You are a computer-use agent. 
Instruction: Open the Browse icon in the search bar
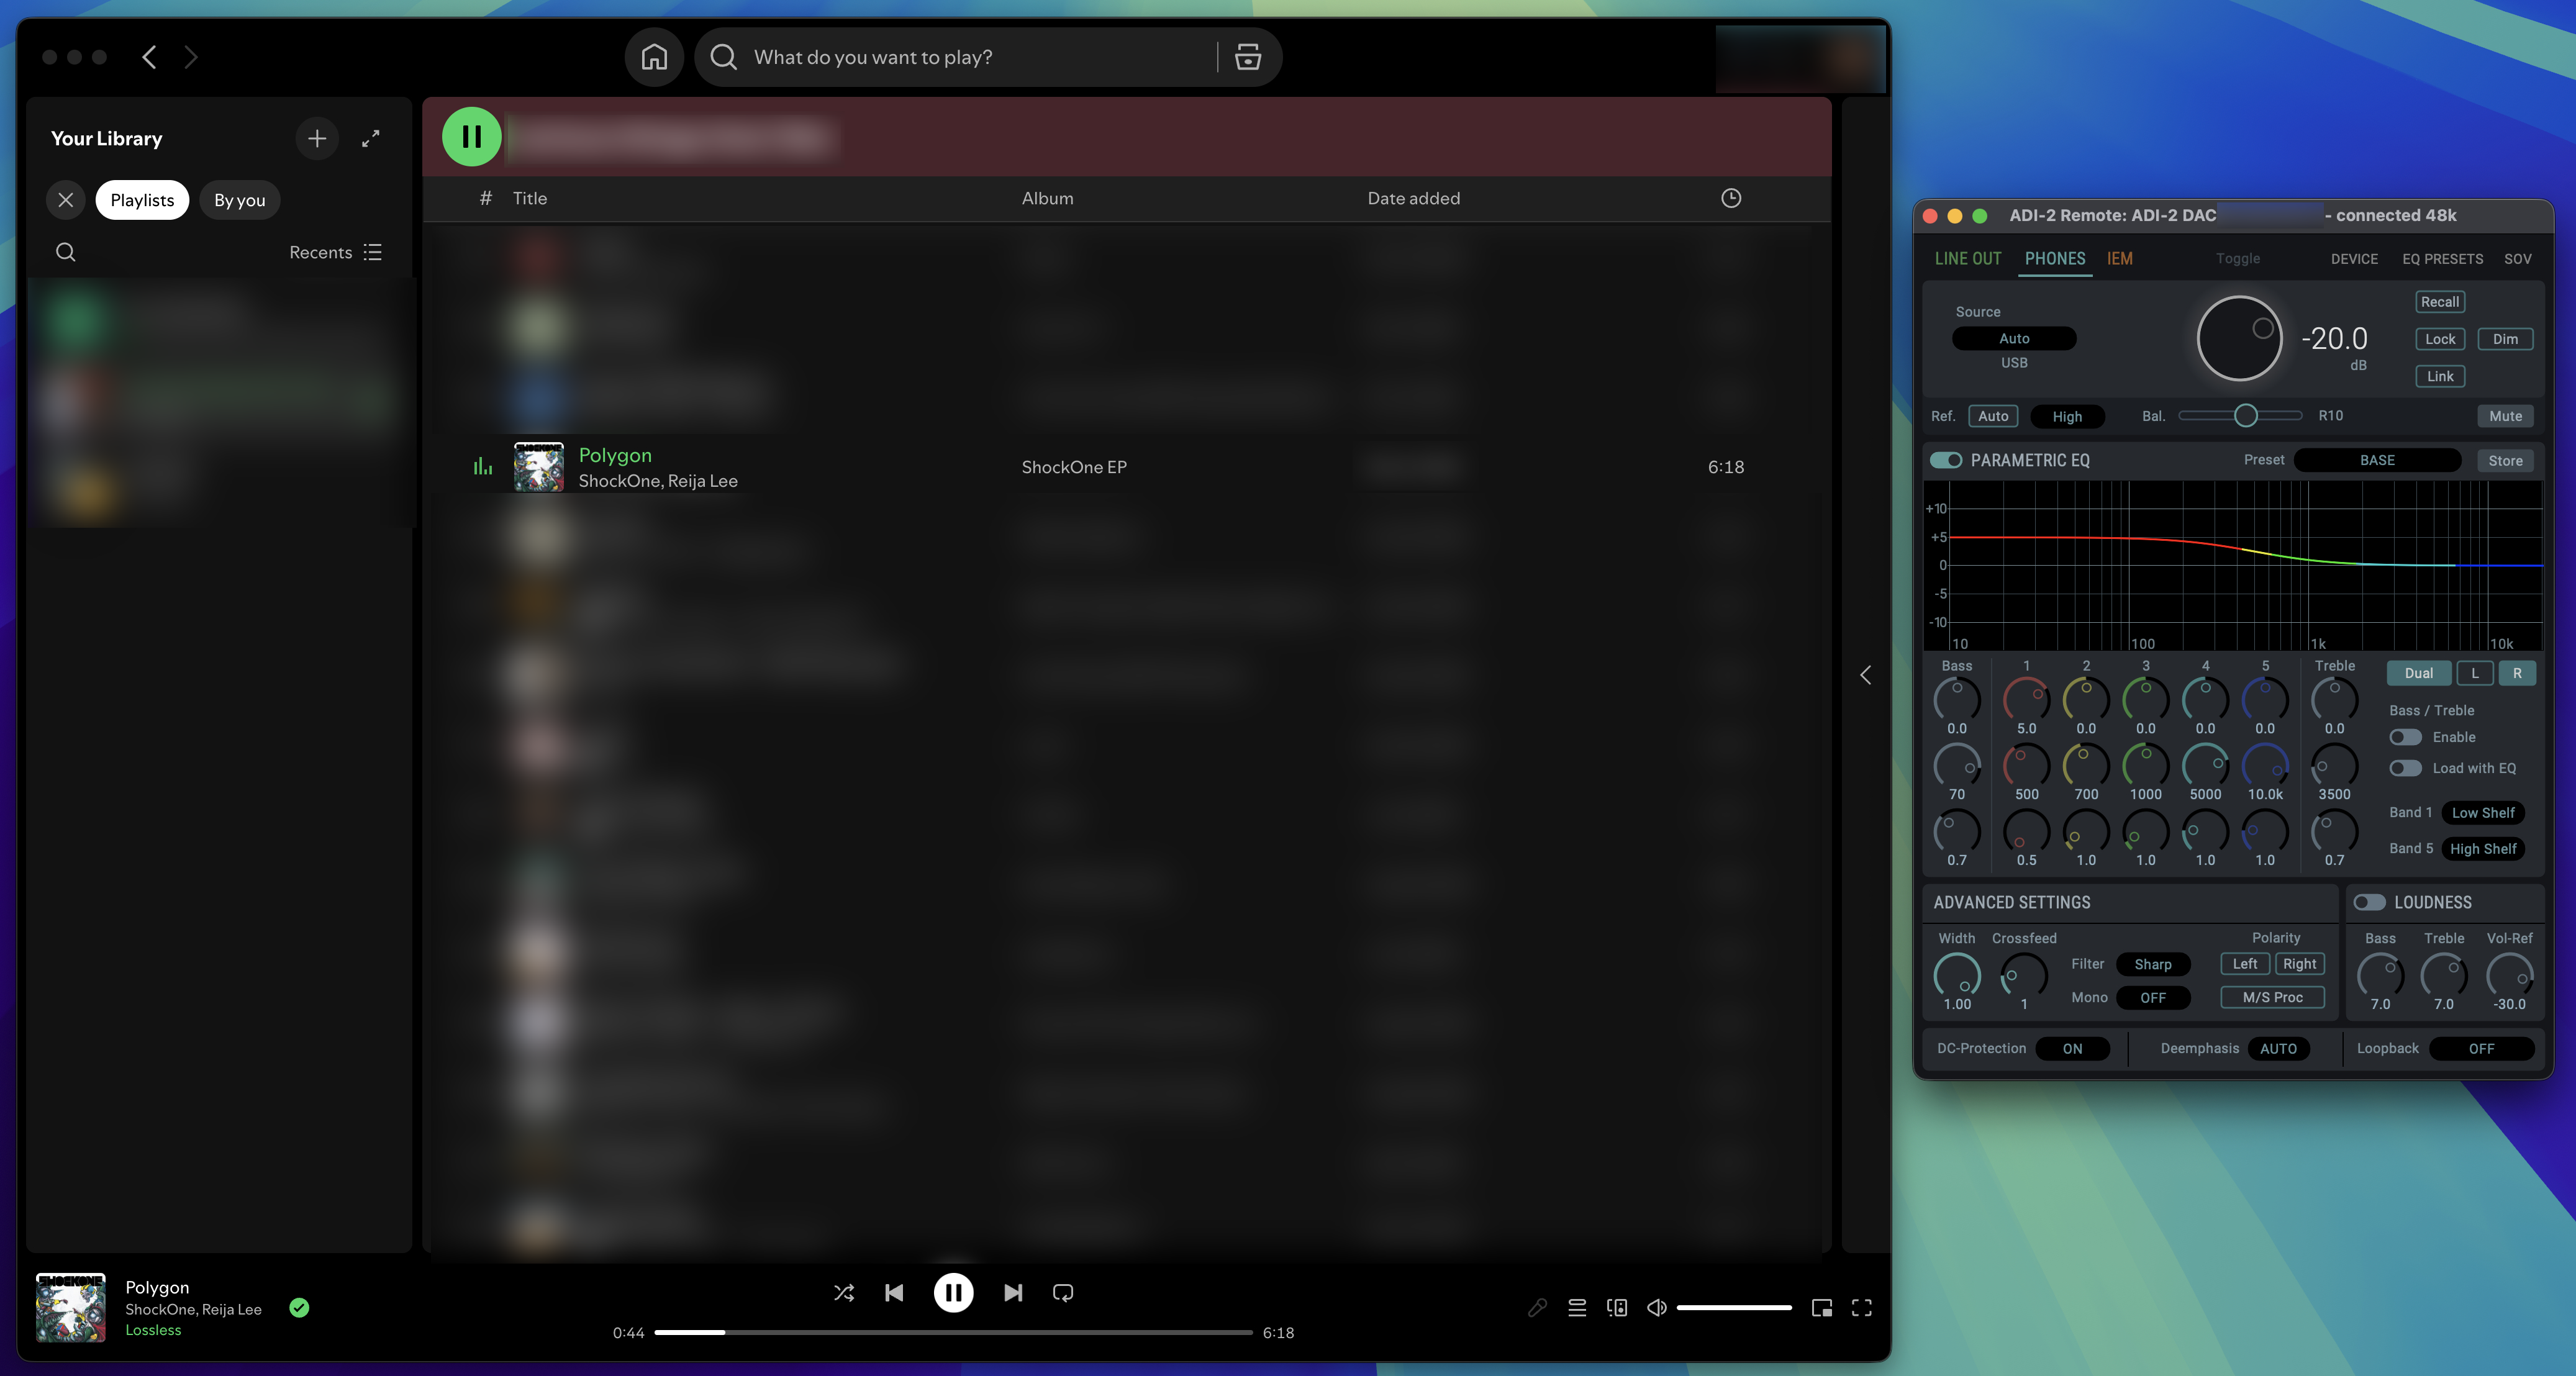coord(1247,57)
